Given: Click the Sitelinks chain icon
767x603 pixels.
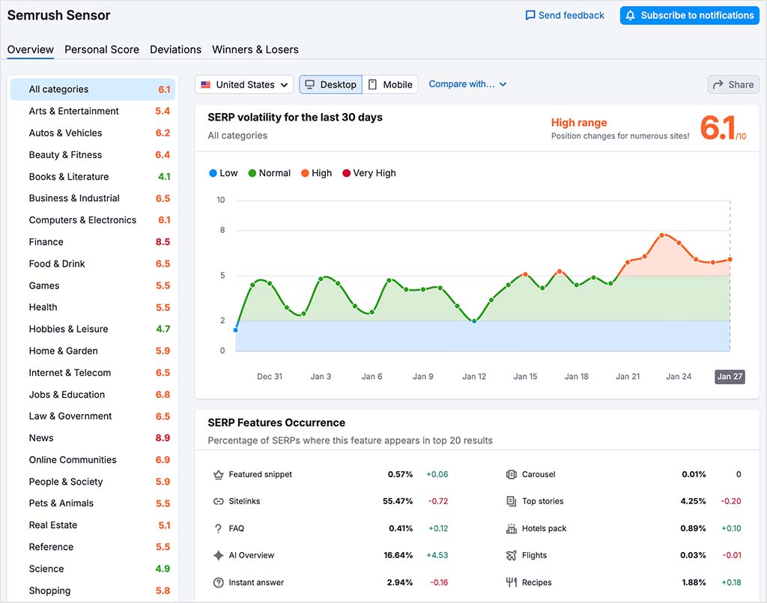Looking at the screenshot, I should pos(218,501).
